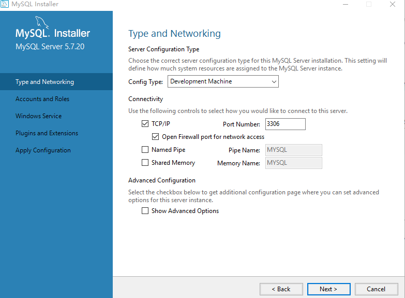Screen dimensions: 405x298
Task: Click the Next button
Action: click(329, 289)
